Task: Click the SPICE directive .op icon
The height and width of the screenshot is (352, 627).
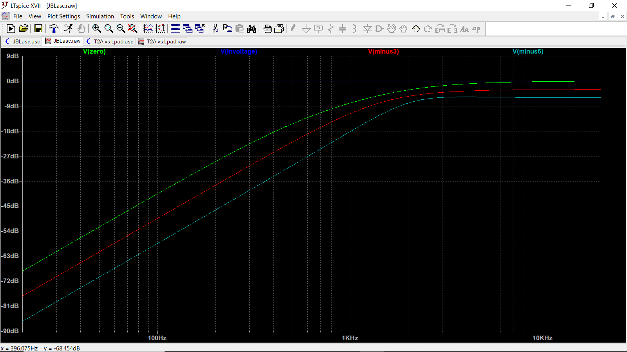Action: point(477,29)
